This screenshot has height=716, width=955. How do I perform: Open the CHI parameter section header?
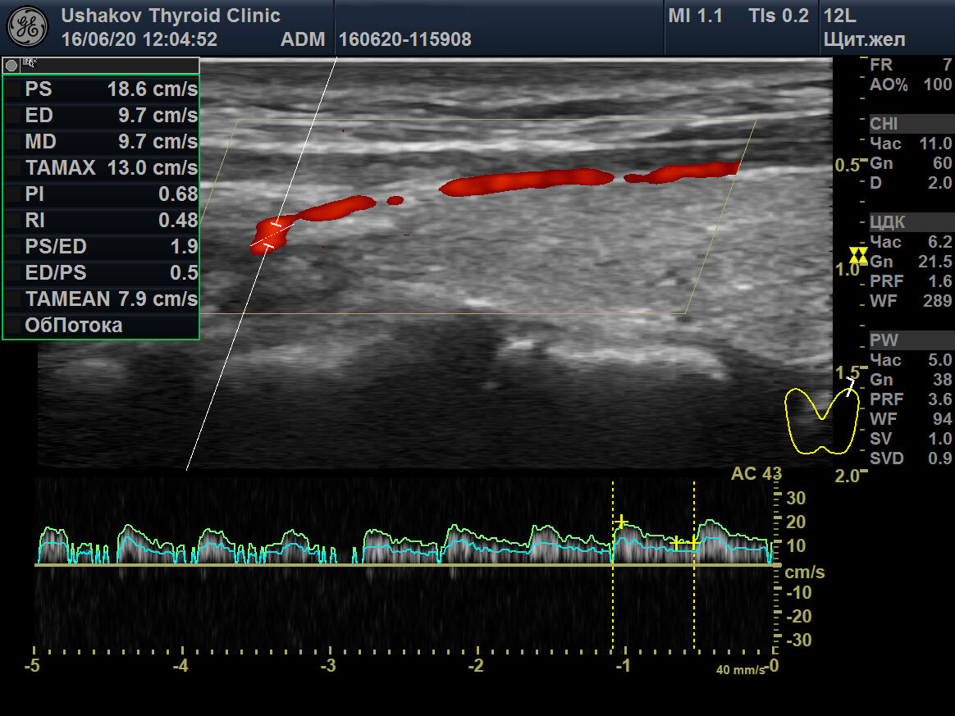coord(911,124)
